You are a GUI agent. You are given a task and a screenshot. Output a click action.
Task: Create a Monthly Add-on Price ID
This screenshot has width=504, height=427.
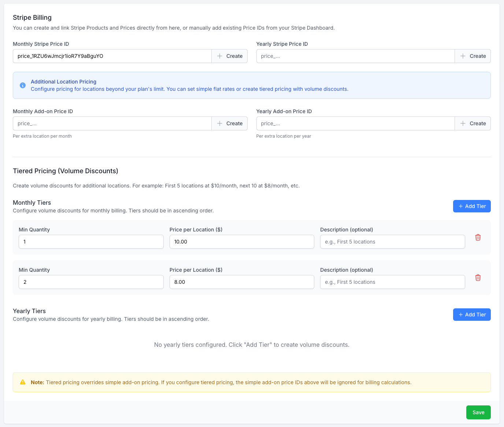pyautogui.click(x=229, y=123)
